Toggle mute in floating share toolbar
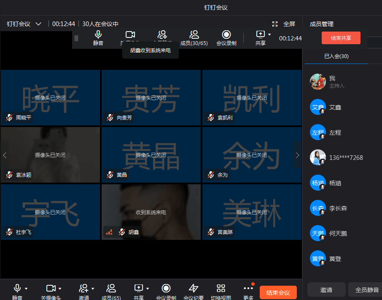The height and width of the screenshot is (300, 382). pos(98,35)
